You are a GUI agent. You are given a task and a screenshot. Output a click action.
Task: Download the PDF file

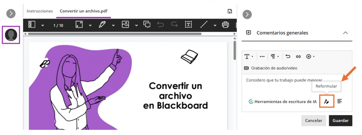pyautogui.click(x=230, y=11)
